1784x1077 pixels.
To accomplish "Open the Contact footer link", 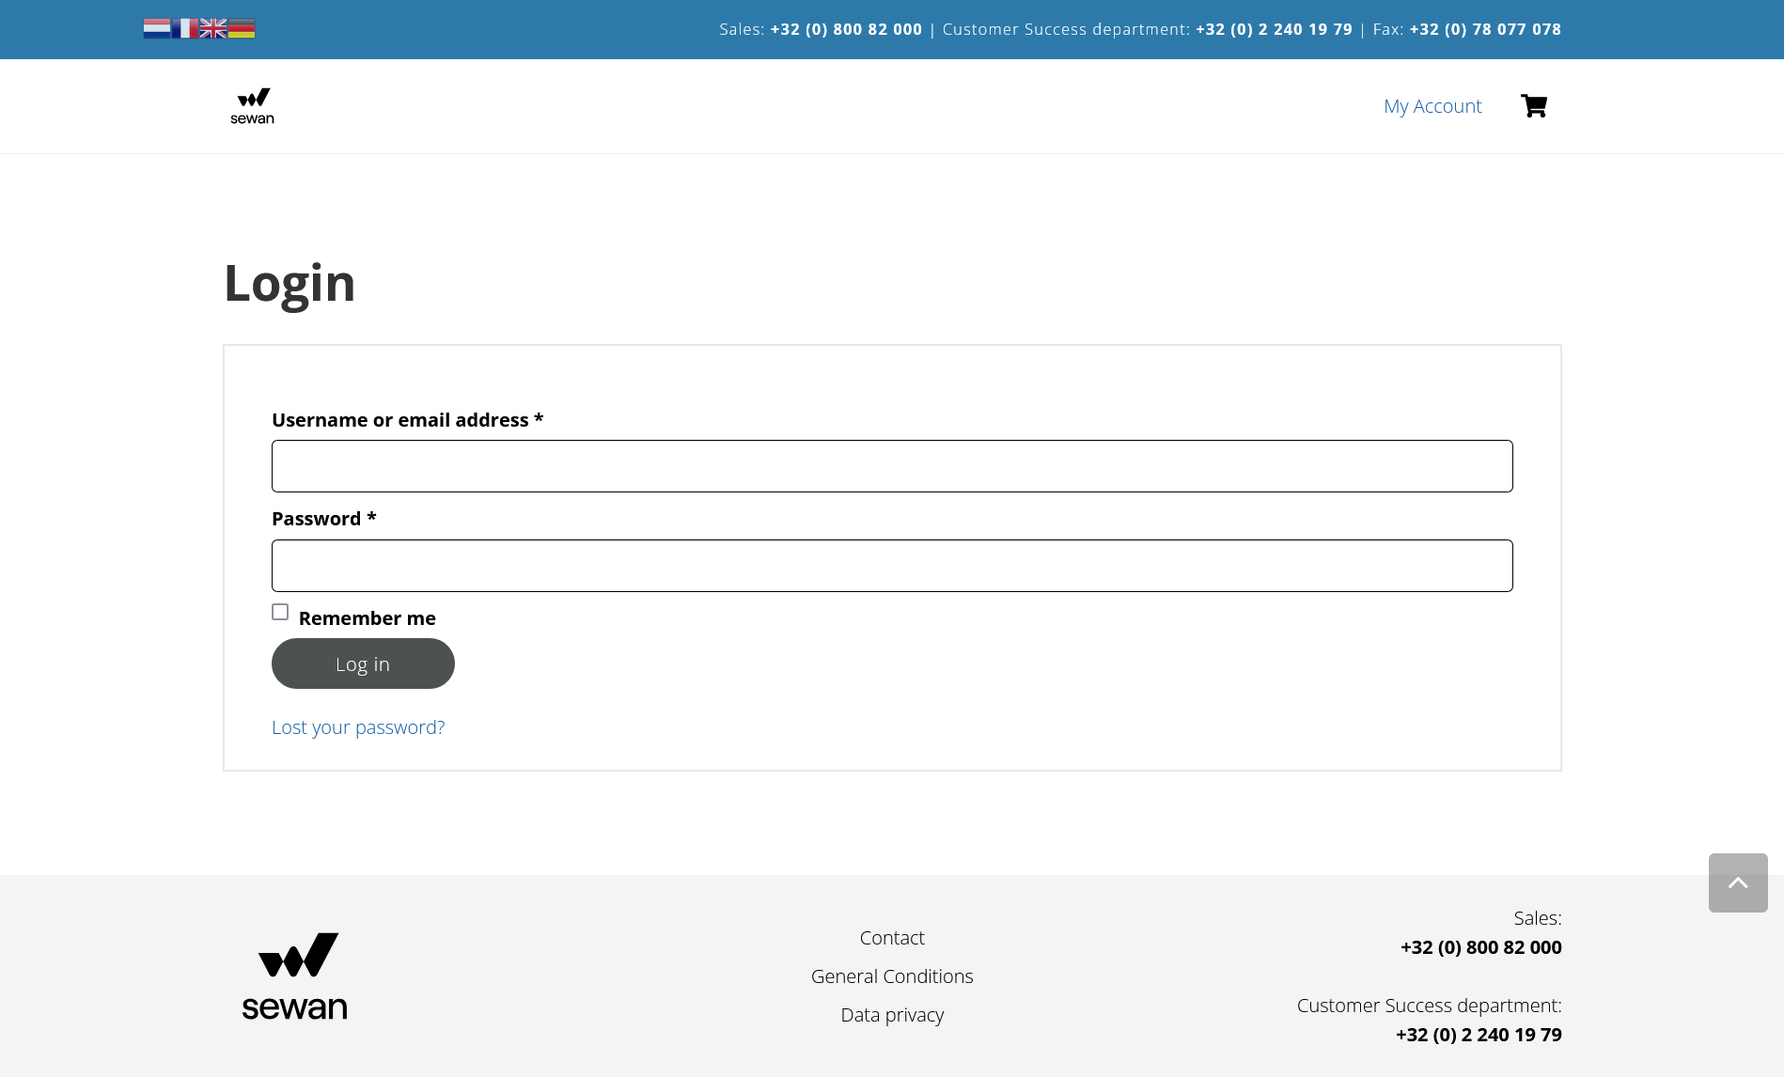I will tap(891, 938).
